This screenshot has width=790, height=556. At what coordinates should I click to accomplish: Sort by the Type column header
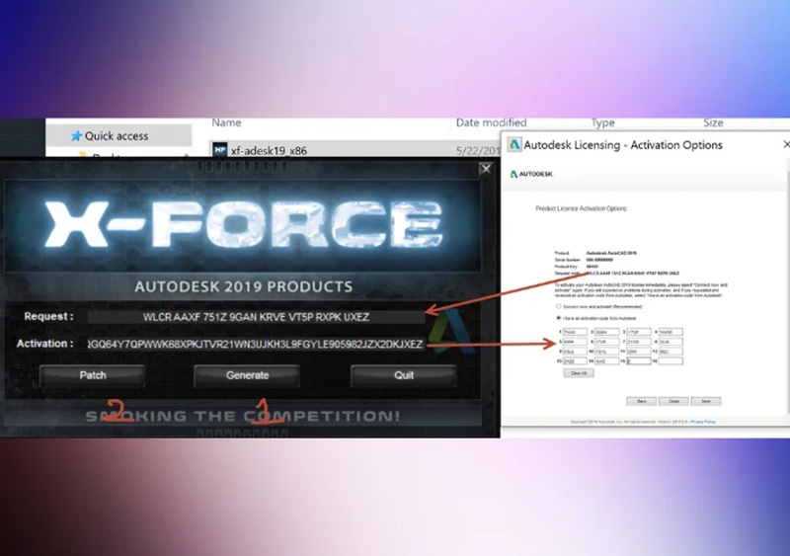click(x=602, y=122)
